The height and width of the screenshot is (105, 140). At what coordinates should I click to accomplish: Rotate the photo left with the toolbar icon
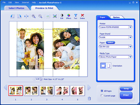coord(12,16)
